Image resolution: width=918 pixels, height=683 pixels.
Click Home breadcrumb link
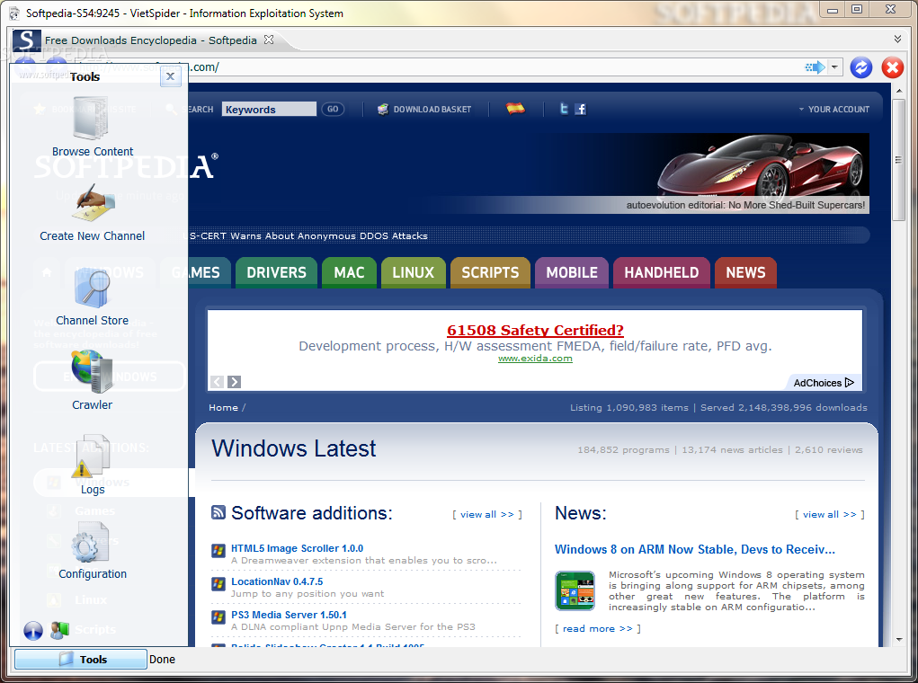[223, 408]
